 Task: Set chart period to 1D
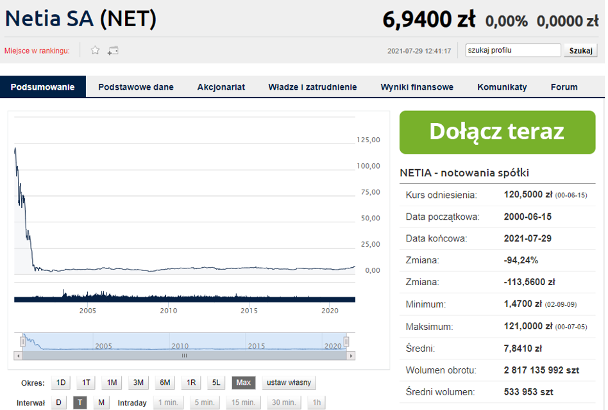pyautogui.click(x=61, y=382)
